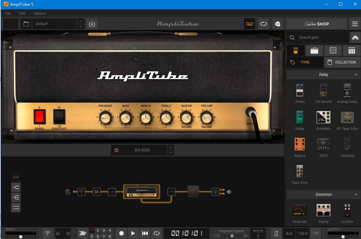Screen dimensions: 361x239
Task: Select the EP Tape Echo unit
Action: 347,120
